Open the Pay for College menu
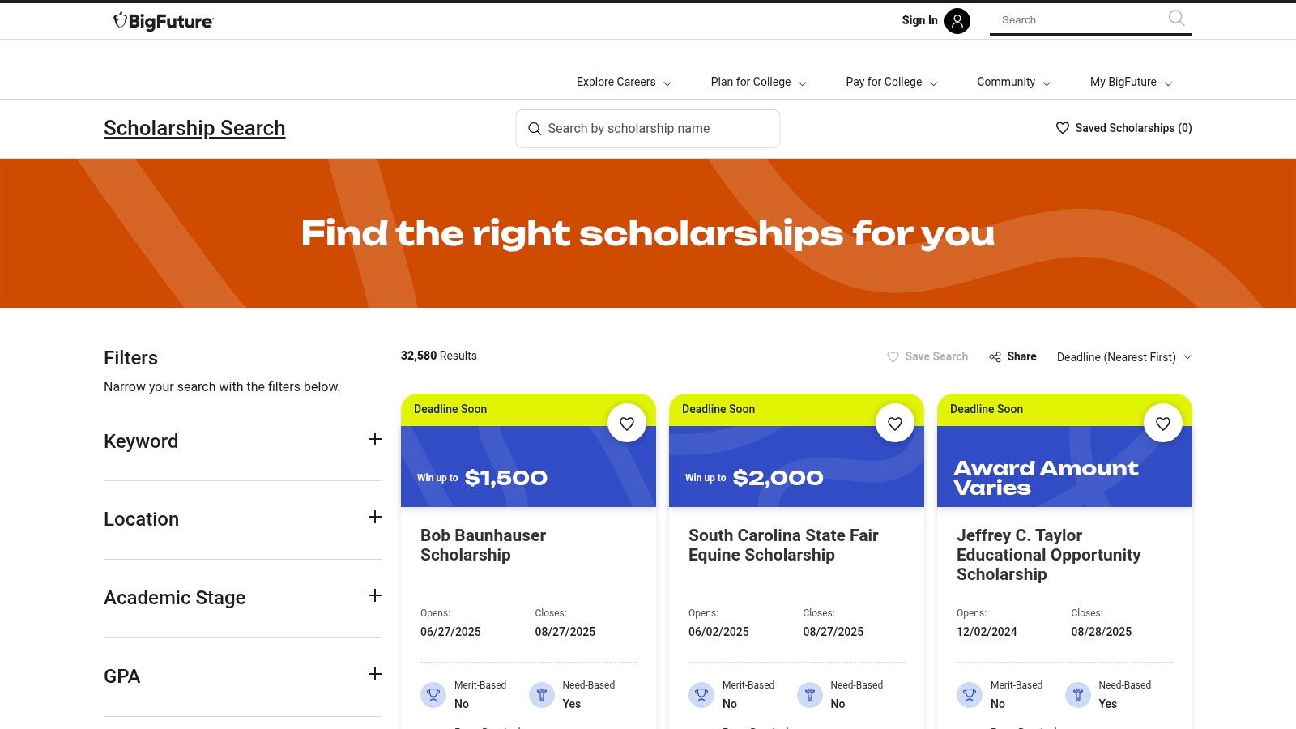This screenshot has width=1296, height=729. pos(884,82)
